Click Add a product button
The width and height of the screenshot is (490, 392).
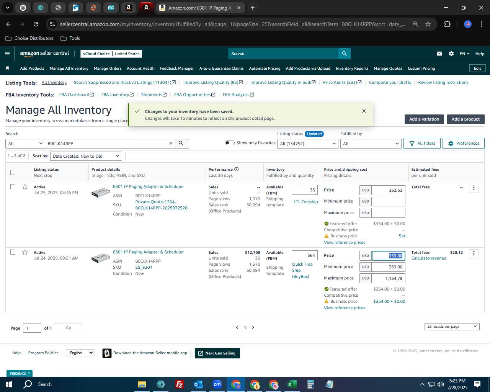coord(465,119)
